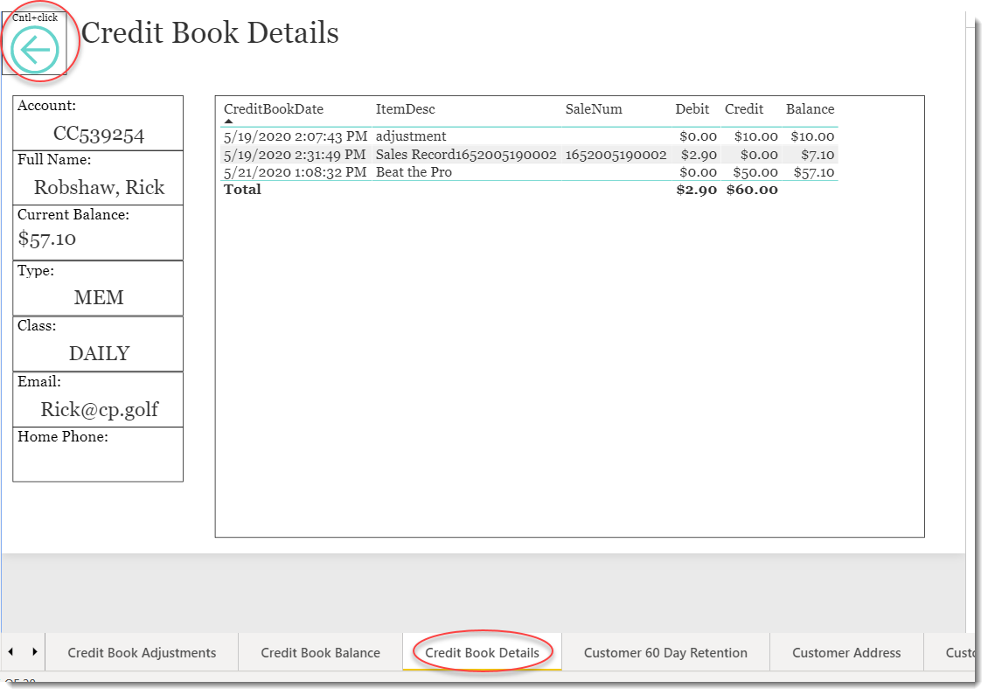Click the $50.00 credit in Beat the Pro row

point(755,172)
